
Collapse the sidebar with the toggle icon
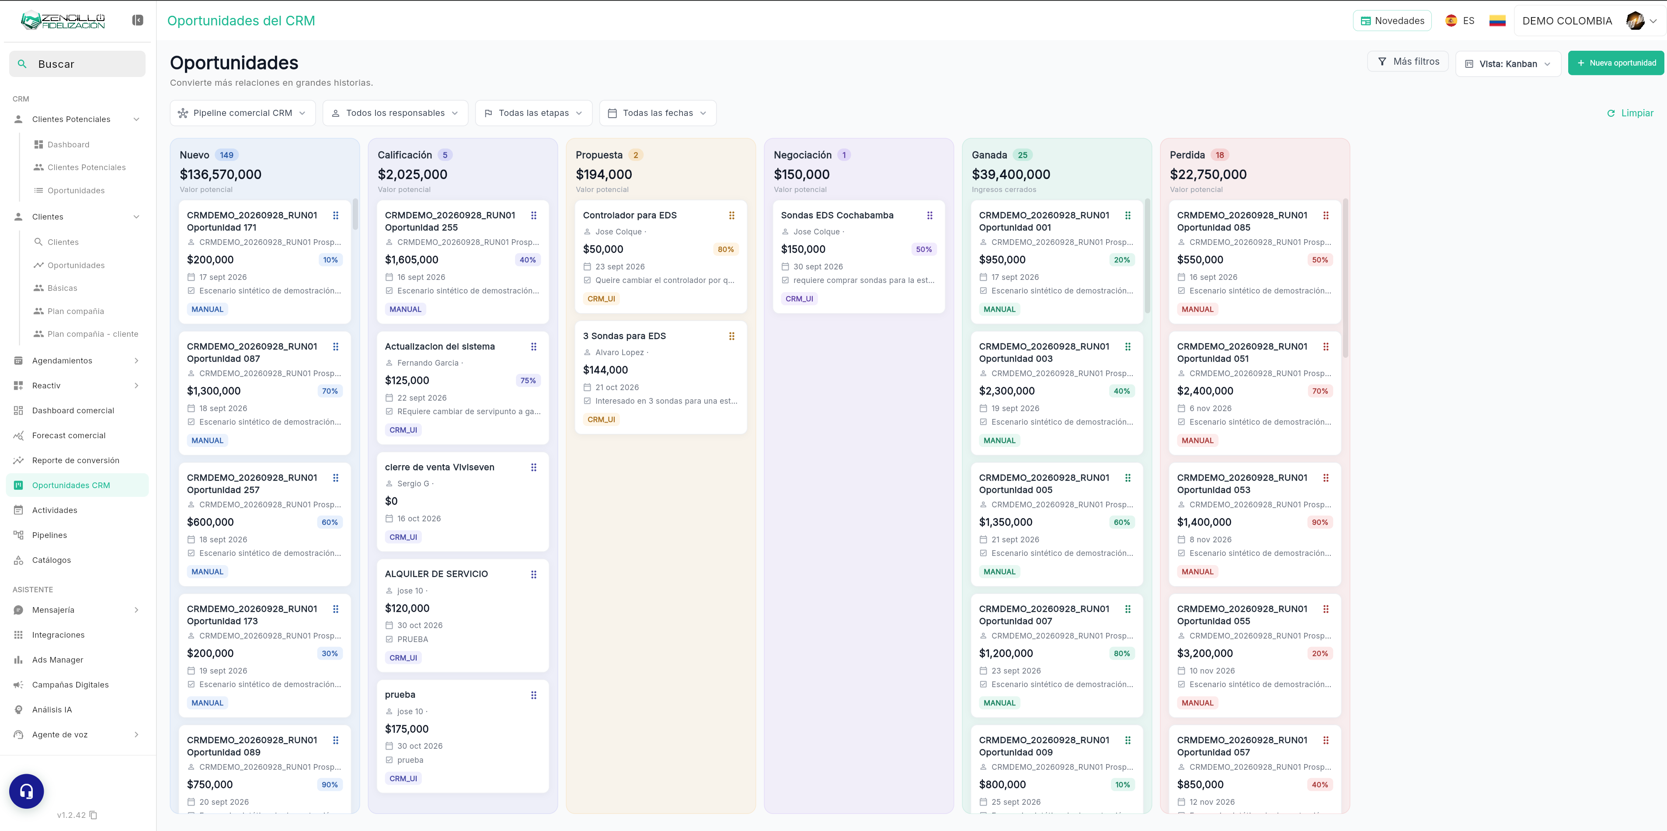[137, 20]
